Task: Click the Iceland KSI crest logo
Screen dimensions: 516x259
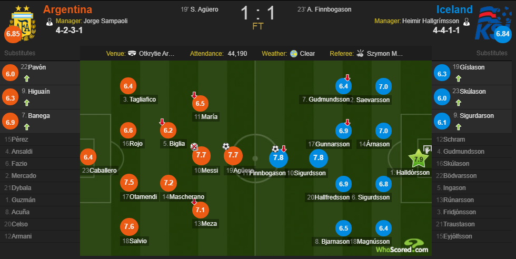Action: tap(493, 23)
